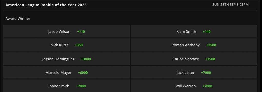Click the +110 odds value
The width and height of the screenshot is (262, 92).
[81, 32]
